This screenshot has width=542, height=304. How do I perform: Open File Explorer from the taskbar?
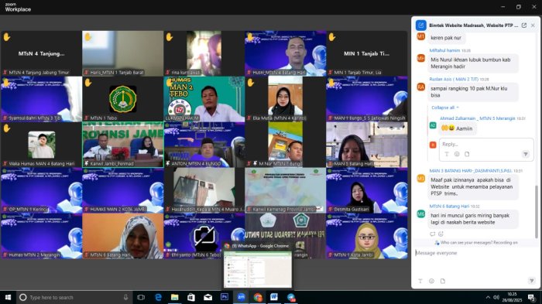tap(174, 297)
